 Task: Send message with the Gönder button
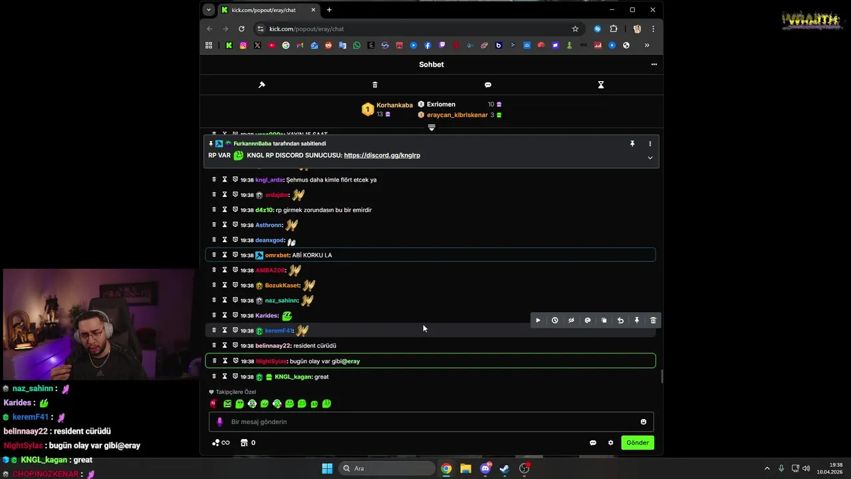(638, 442)
